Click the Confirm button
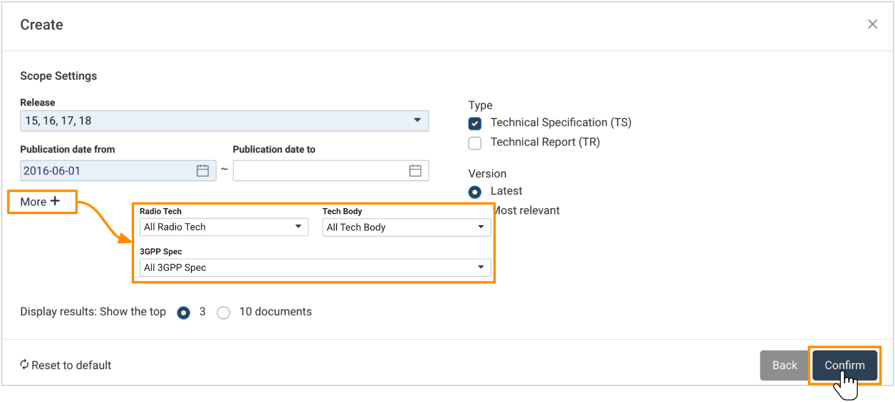Image resolution: width=895 pixels, height=402 pixels. [x=844, y=365]
